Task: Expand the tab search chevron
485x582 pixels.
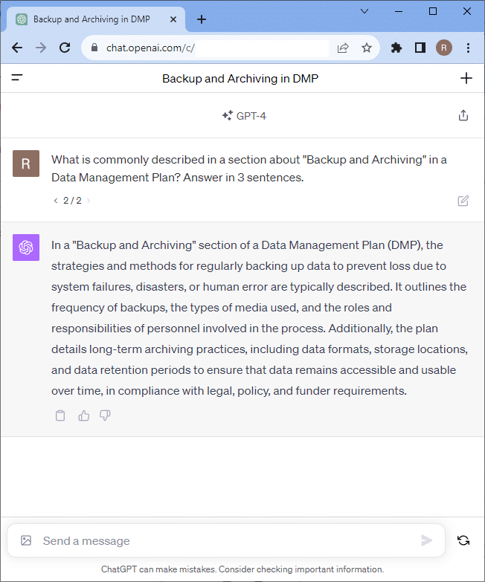Action: 364,11
